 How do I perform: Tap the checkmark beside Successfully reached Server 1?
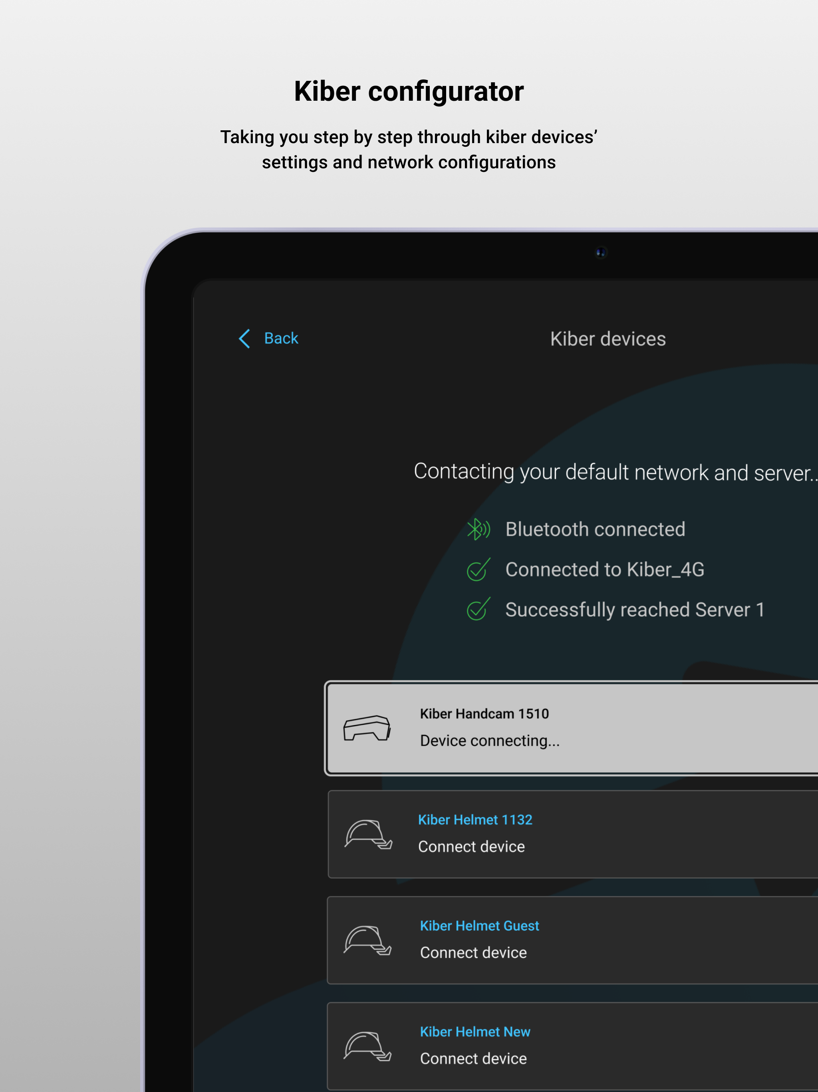[x=478, y=609]
